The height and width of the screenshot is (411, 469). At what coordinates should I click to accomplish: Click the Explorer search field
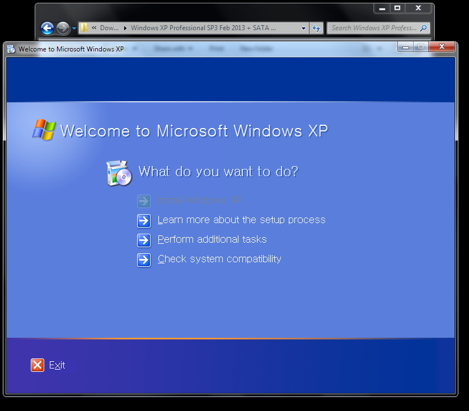(x=378, y=28)
